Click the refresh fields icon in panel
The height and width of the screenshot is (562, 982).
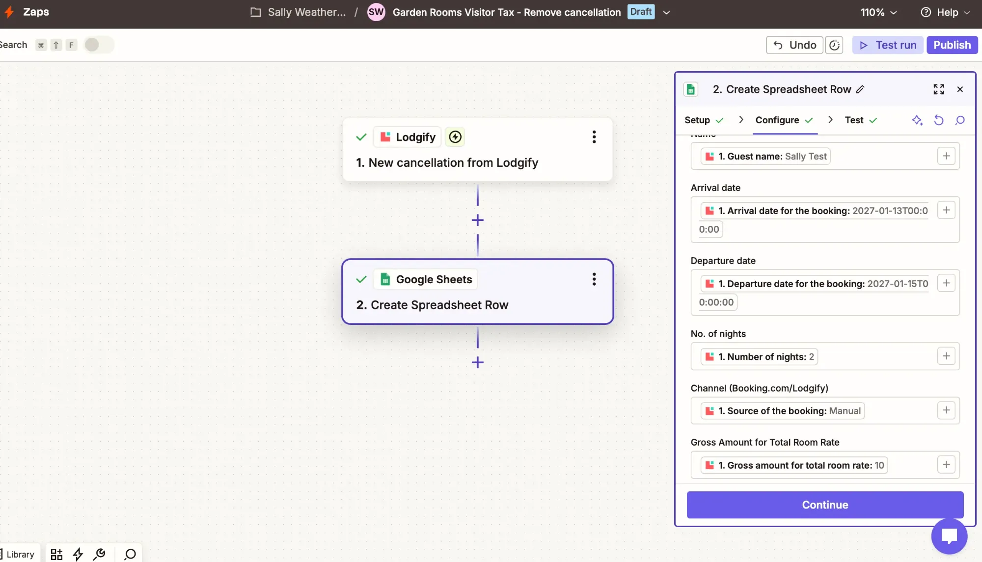click(x=939, y=120)
